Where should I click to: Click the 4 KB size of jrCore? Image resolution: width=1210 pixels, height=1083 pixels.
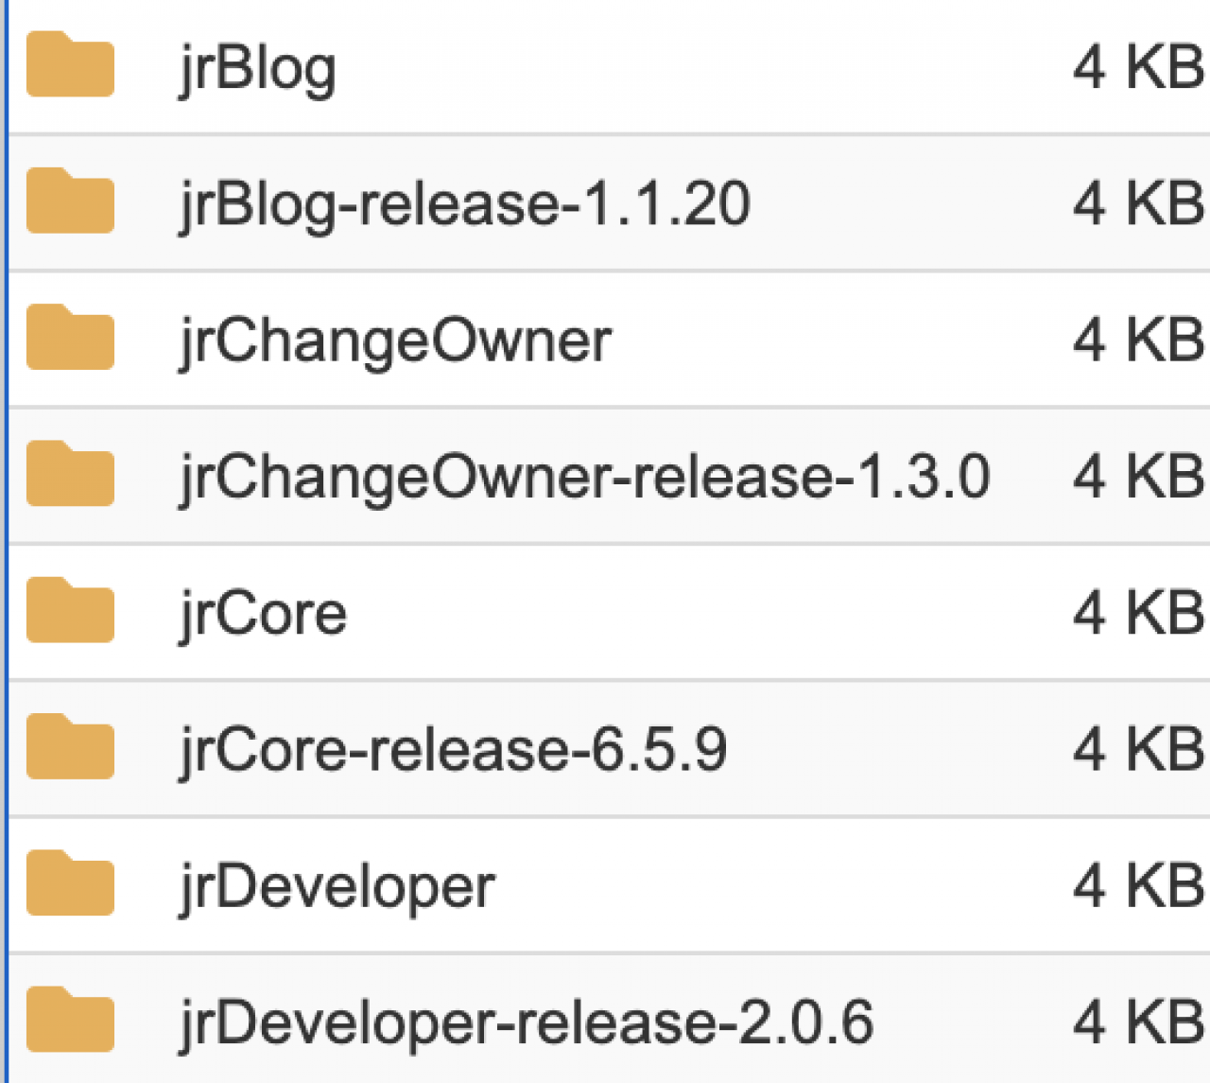tap(1138, 613)
